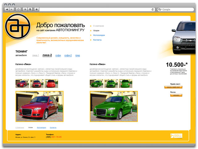Switch to the софи tuning tab
Viewport: 198px width, 149px height.
pos(58,55)
